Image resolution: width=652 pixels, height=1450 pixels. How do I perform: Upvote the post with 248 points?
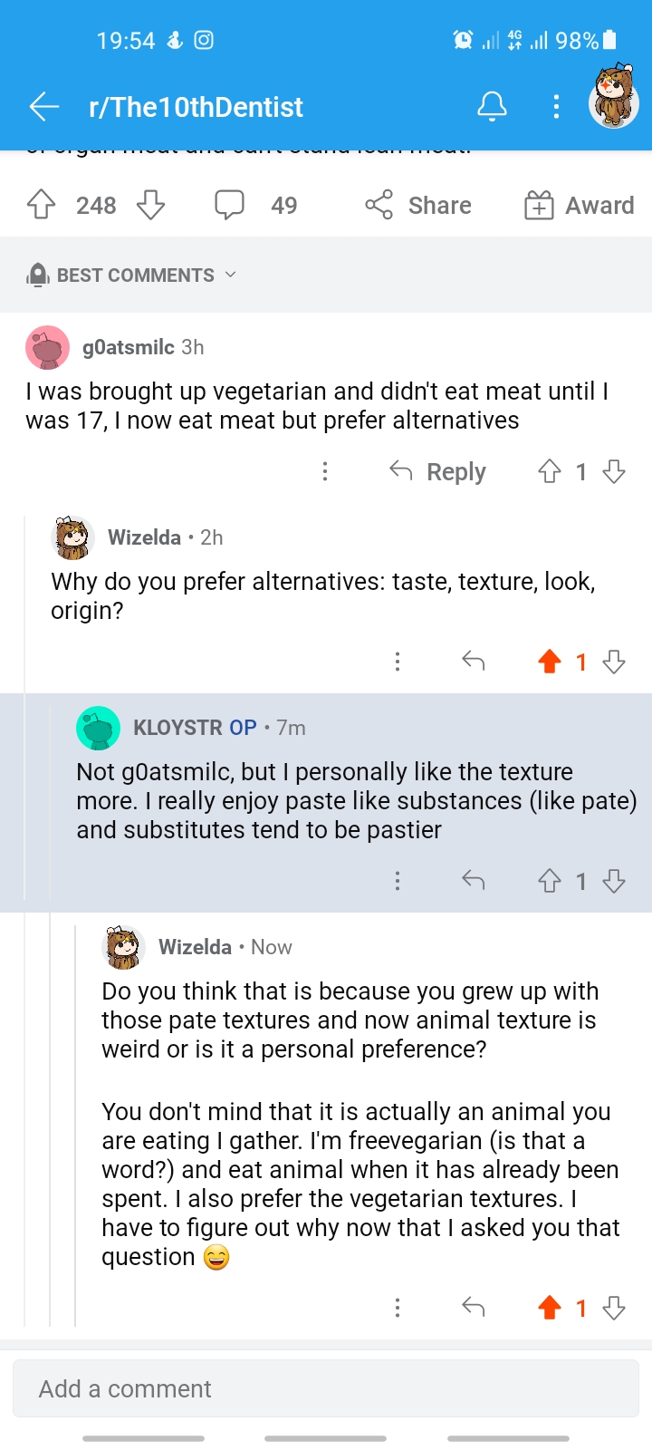click(x=42, y=205)
